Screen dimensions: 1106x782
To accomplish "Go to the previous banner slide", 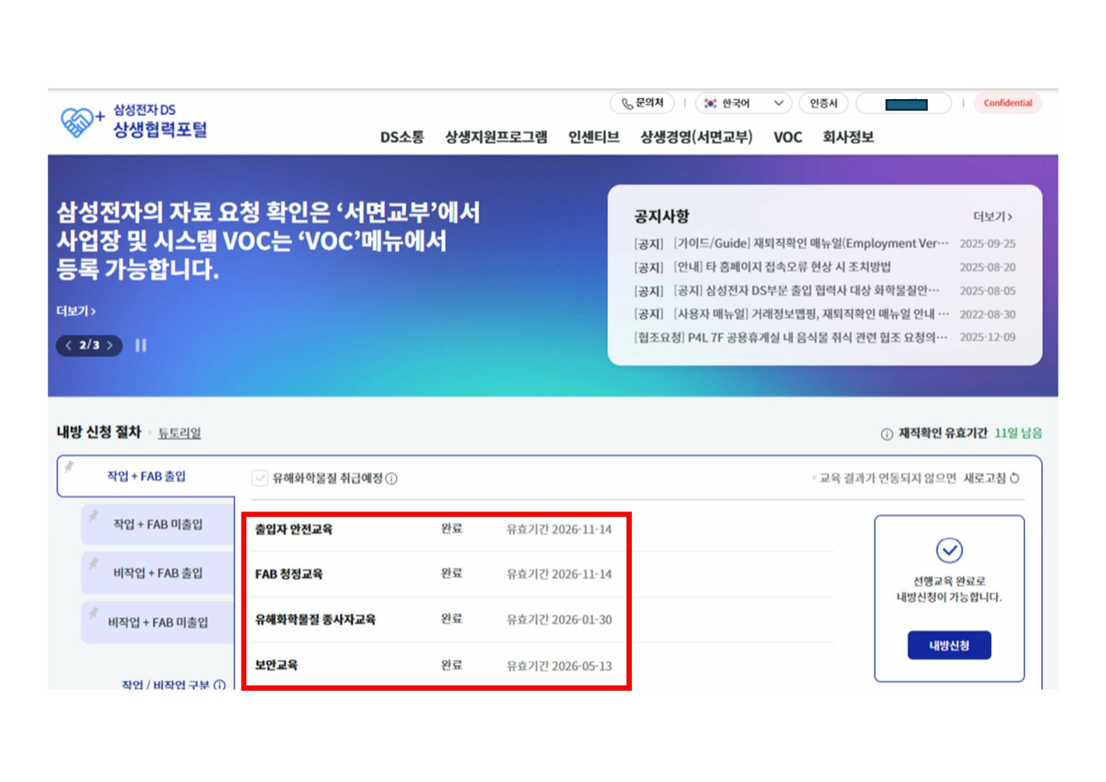I will click(68, 345).
